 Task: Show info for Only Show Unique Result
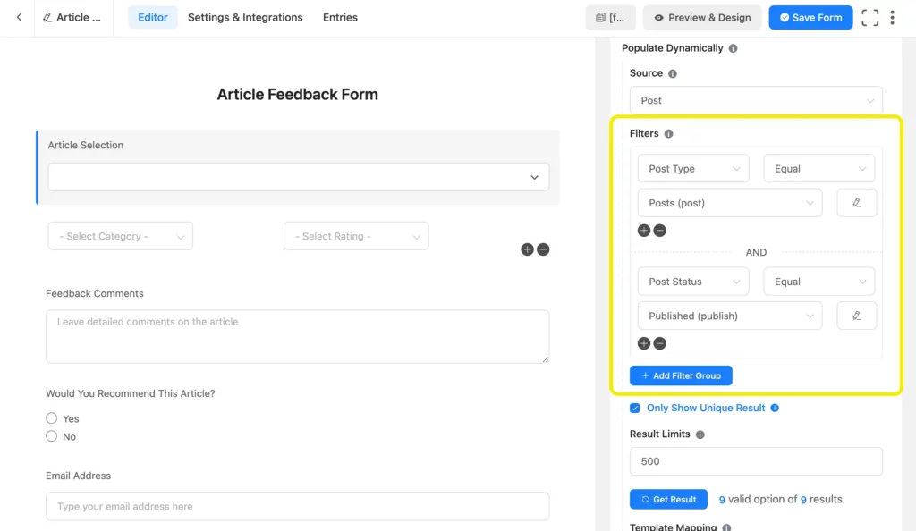click(775, 408)
